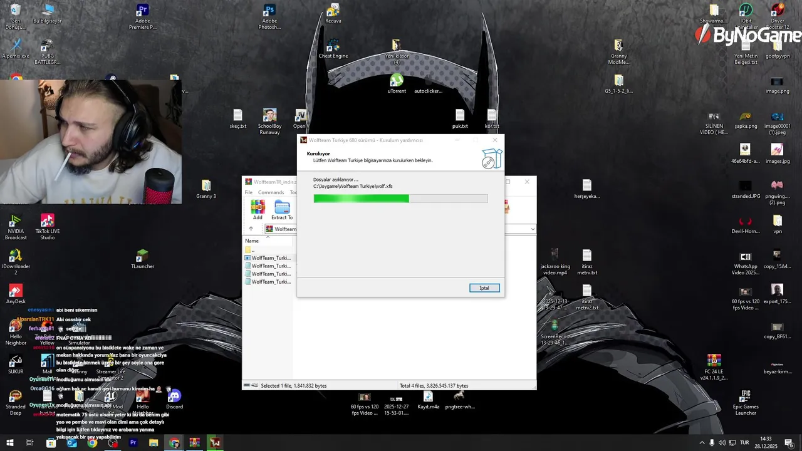This screenshot has width=802, height=451.
Task: Open the taskbar clock and date
Action: (766, 442)
